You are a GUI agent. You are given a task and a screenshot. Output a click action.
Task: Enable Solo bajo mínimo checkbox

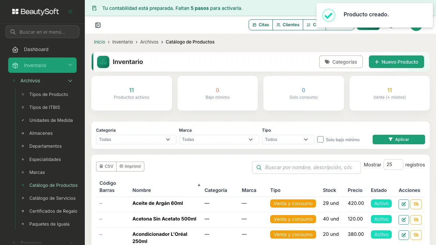click(320, 139)
